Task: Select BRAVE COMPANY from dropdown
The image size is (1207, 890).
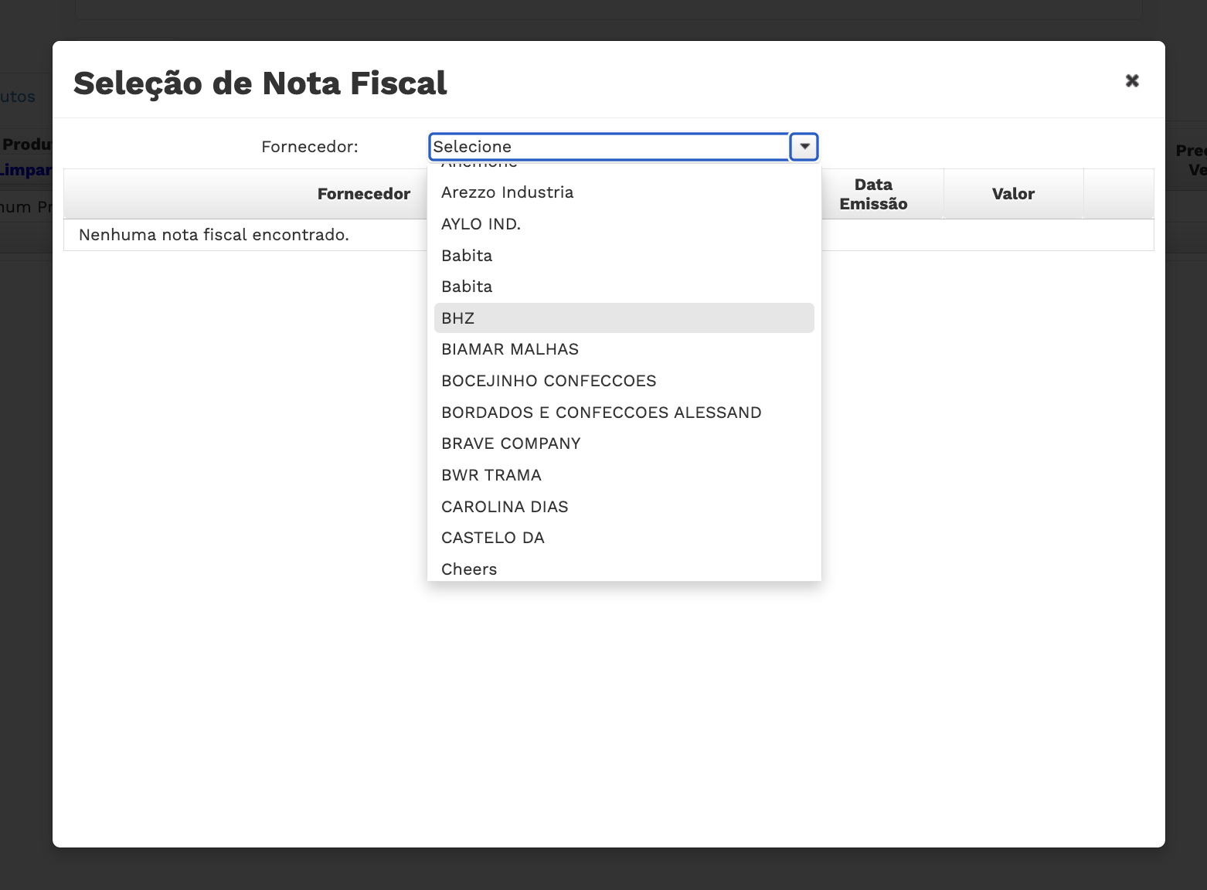Action: 511,443
